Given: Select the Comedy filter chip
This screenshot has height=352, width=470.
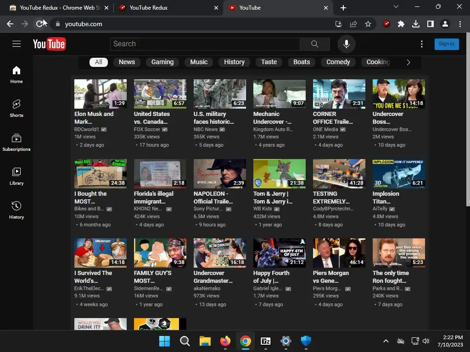Looking at the screenshot, I should [338, 62].
